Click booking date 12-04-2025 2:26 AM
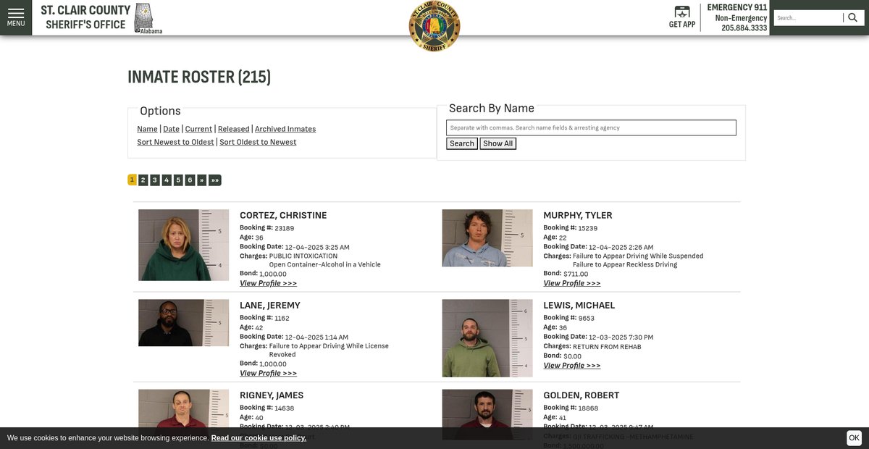Viewport: 869px width, 449px height. point(621,247)
